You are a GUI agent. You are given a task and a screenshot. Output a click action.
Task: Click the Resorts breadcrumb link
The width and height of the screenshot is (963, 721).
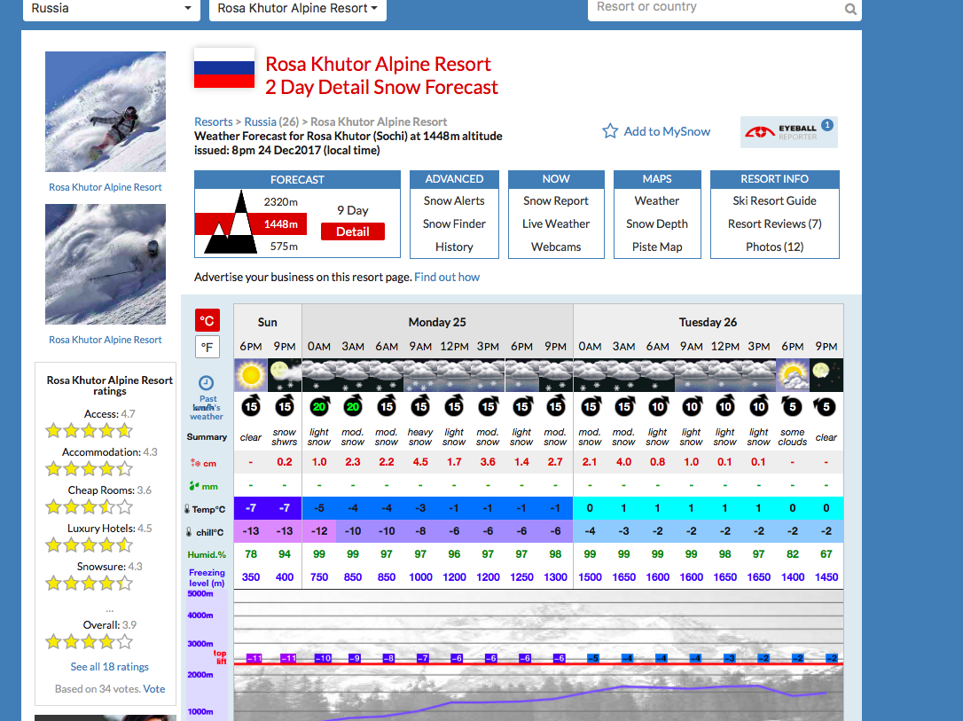point(213,121)
